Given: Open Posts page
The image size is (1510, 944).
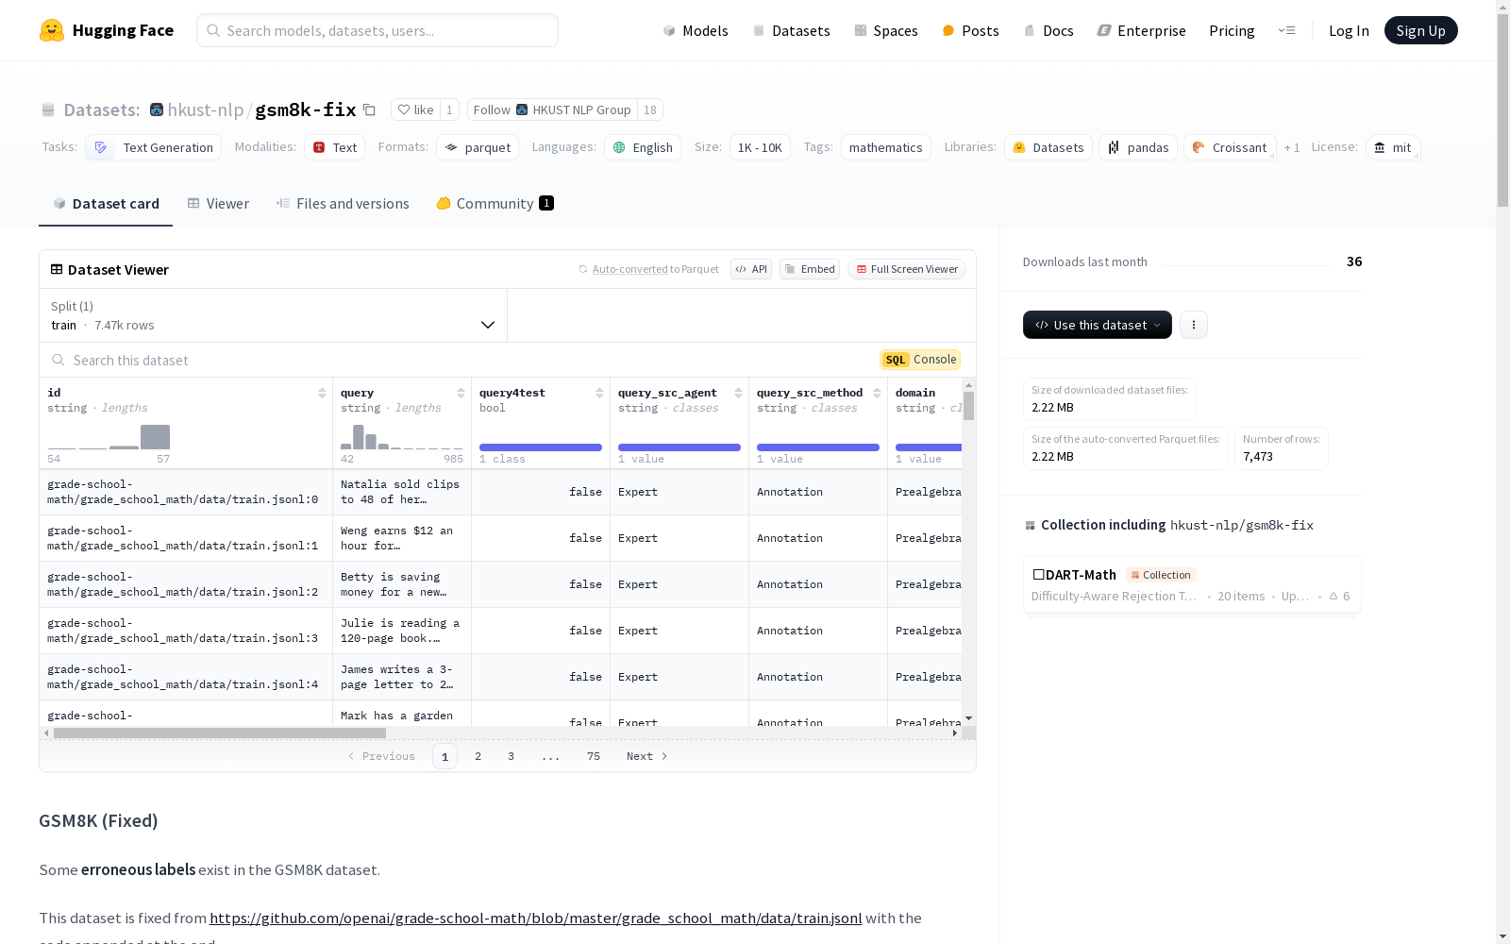Looking at the screenshot, I should (x=970, y=30).
